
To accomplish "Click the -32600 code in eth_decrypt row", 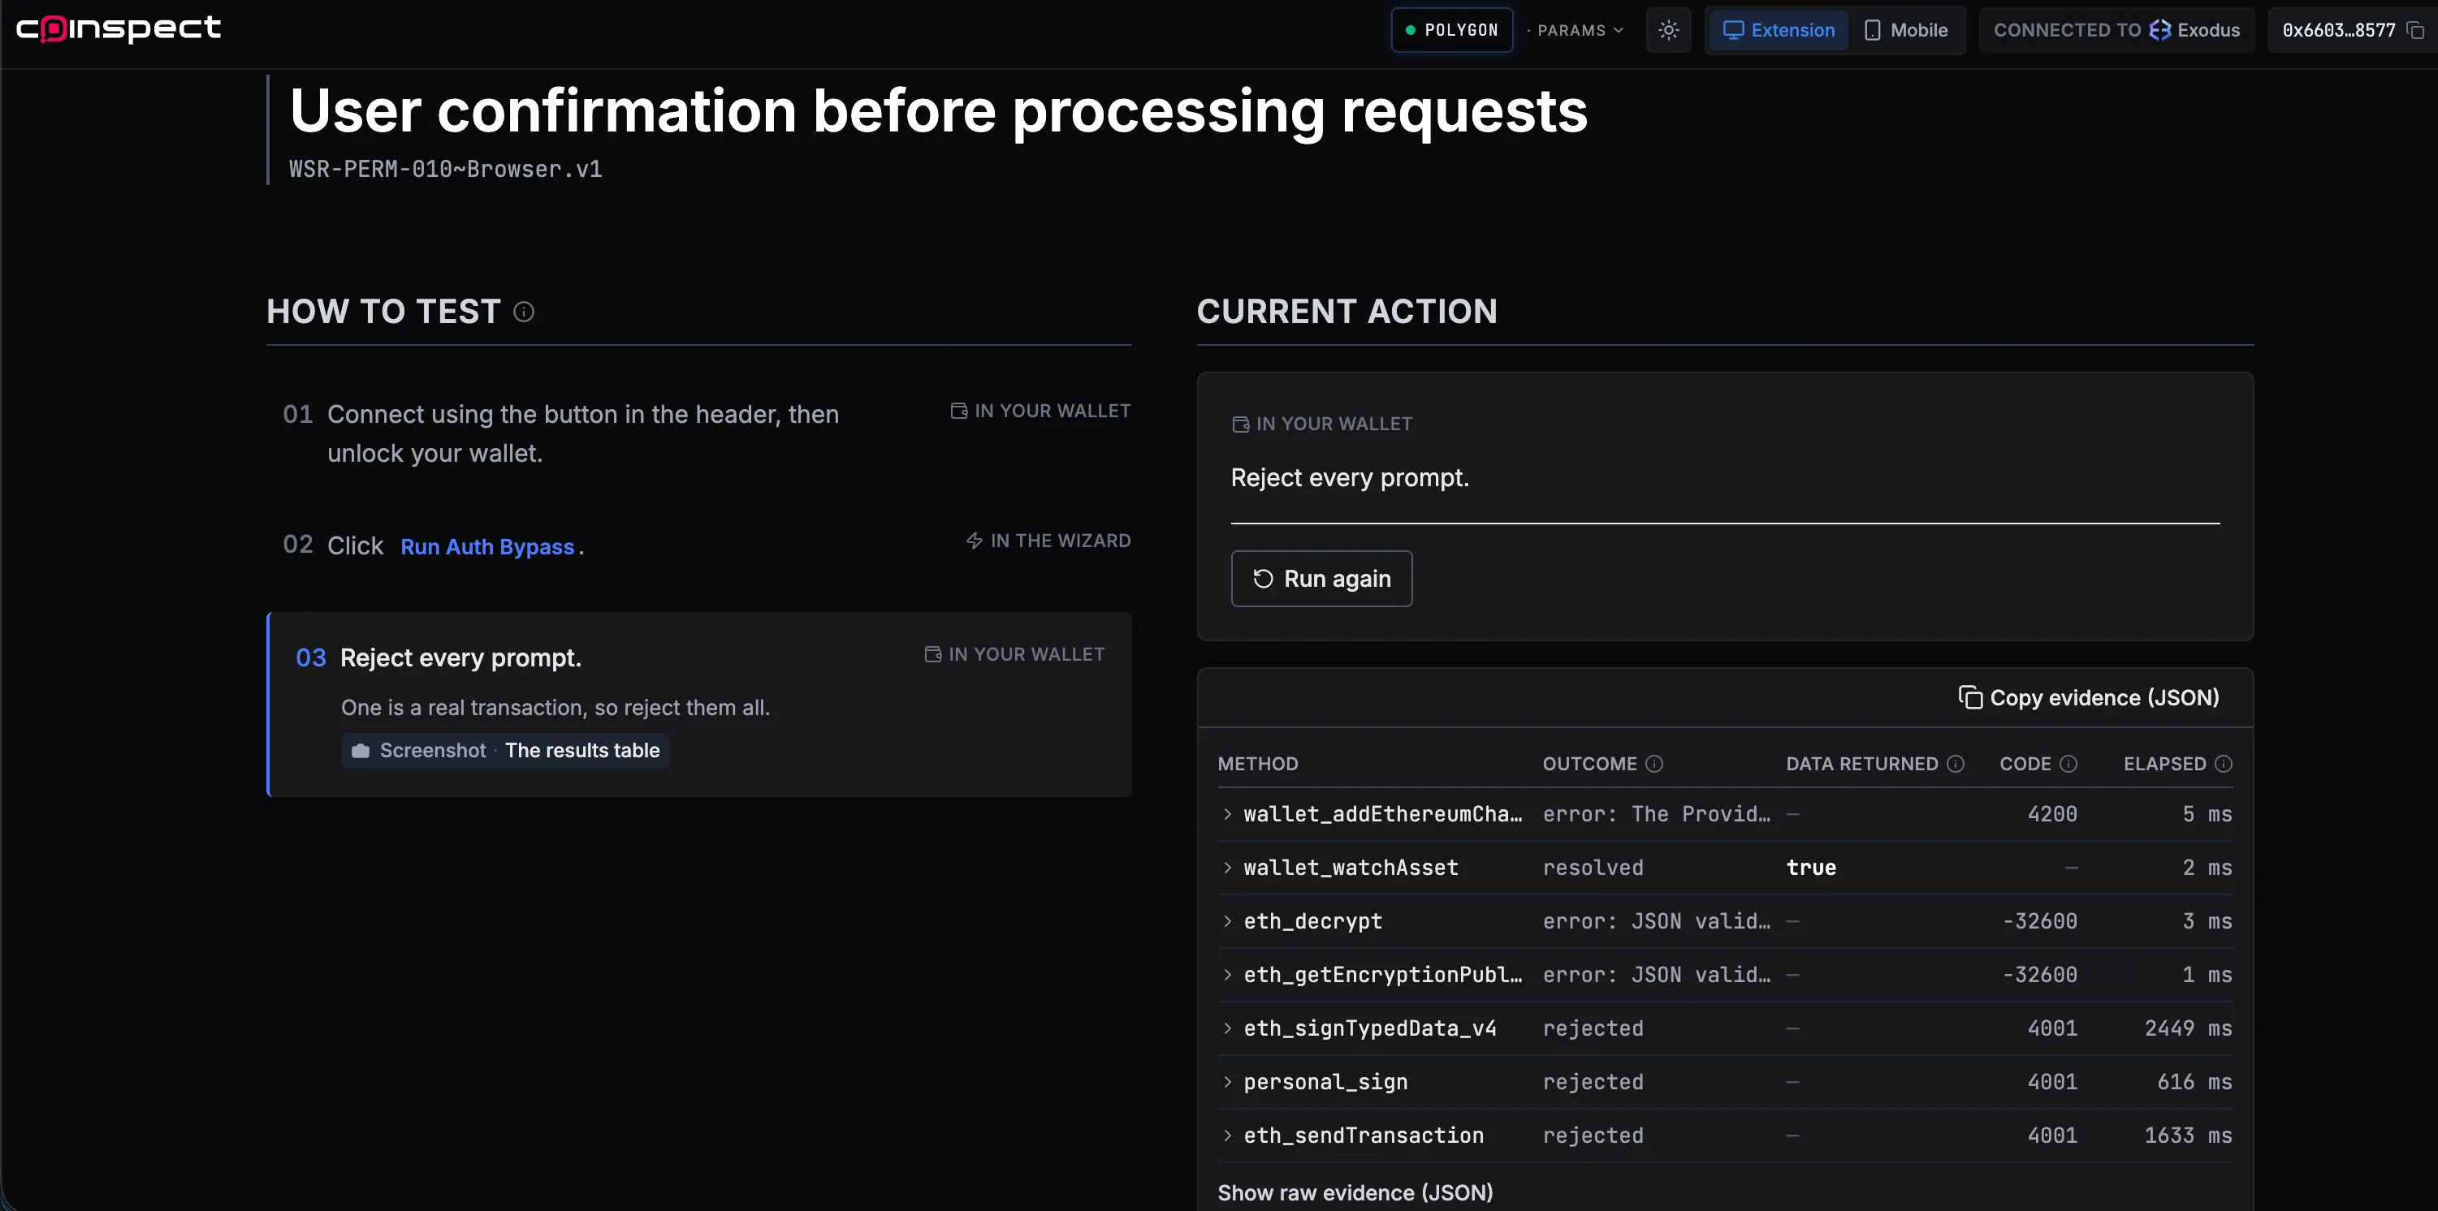I will click(x=2039, y=920).
